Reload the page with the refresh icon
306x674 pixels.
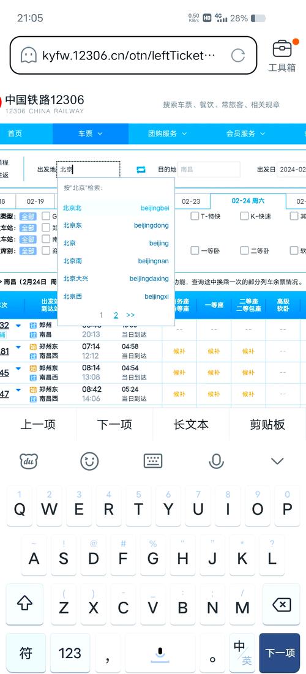[x=237, y=56]
